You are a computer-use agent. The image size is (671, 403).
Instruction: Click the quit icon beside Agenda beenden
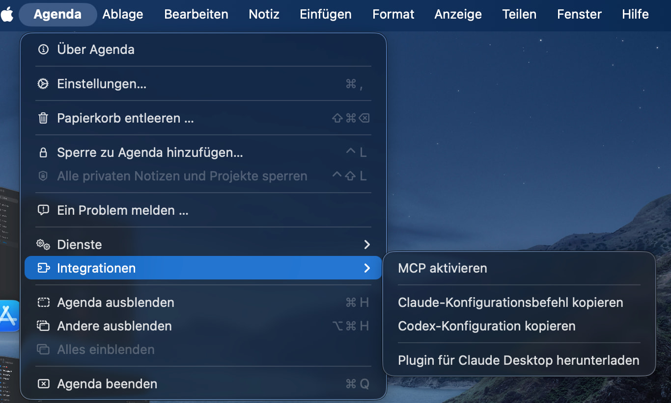click(x=43, y=384)
